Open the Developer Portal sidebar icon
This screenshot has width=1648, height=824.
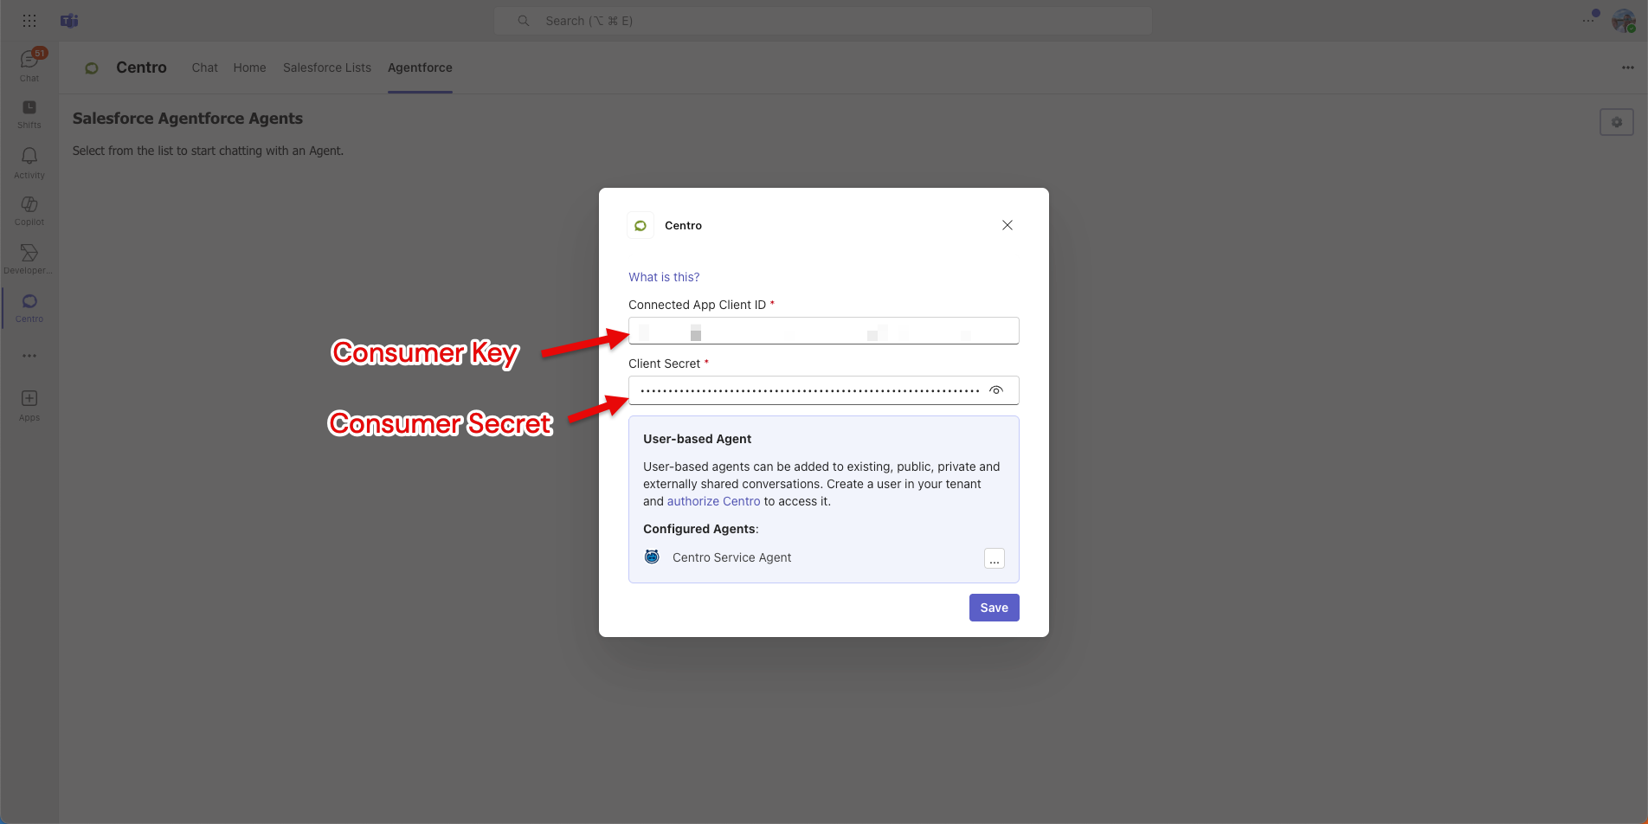[x=29, y=258]
